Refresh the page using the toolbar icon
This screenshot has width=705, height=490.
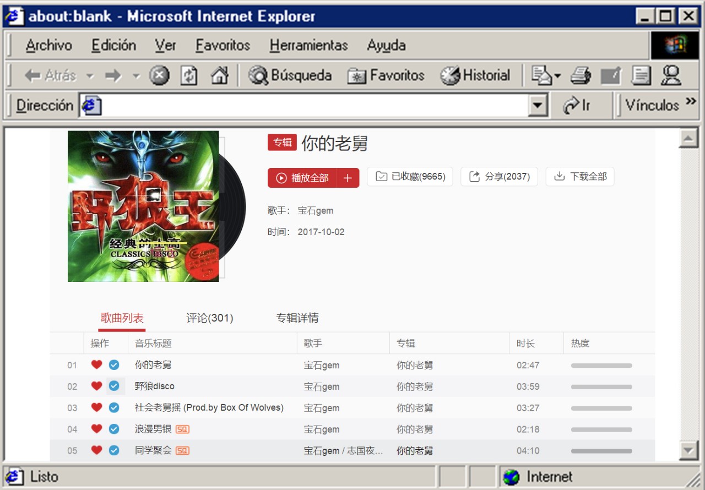tap(189, 75)
